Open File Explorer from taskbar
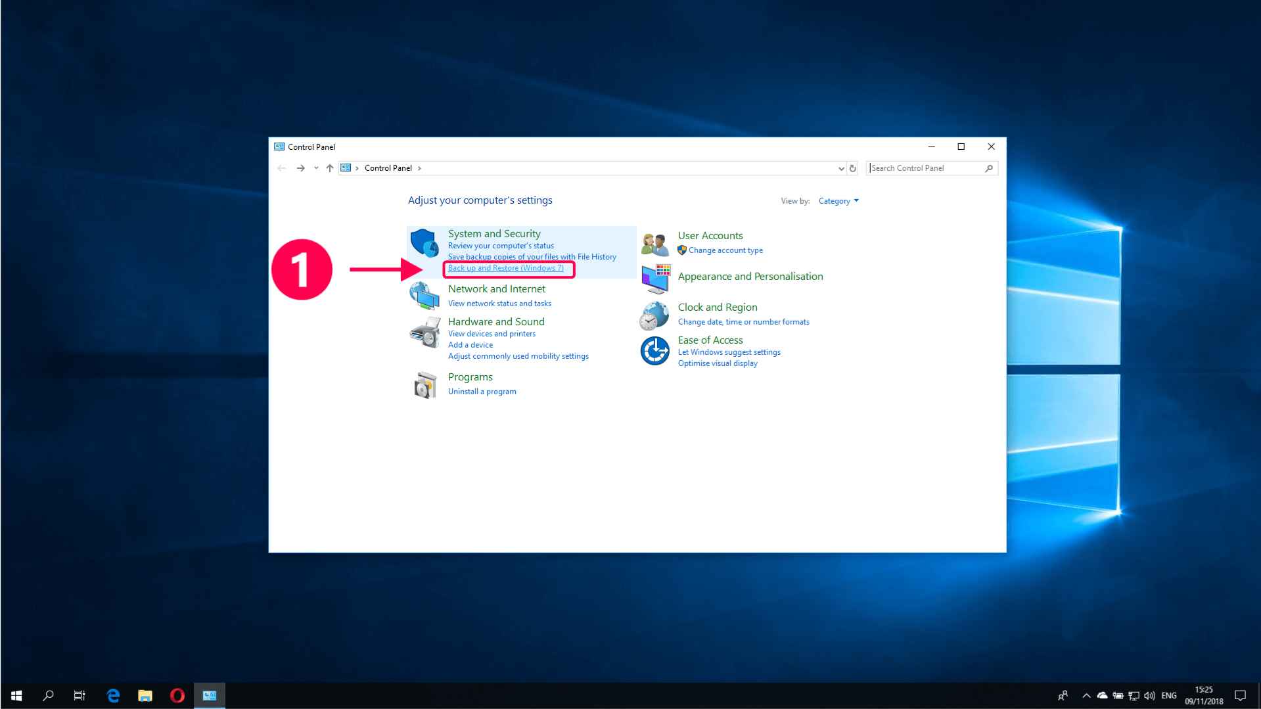 coord(145,695)
